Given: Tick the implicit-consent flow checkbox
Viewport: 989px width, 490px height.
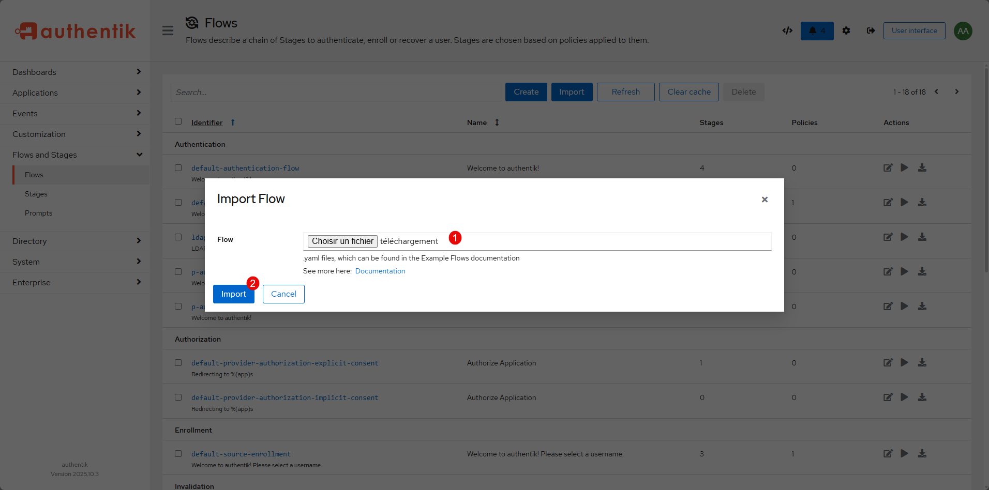Looking at the screenshot, I should click(178, 397).
